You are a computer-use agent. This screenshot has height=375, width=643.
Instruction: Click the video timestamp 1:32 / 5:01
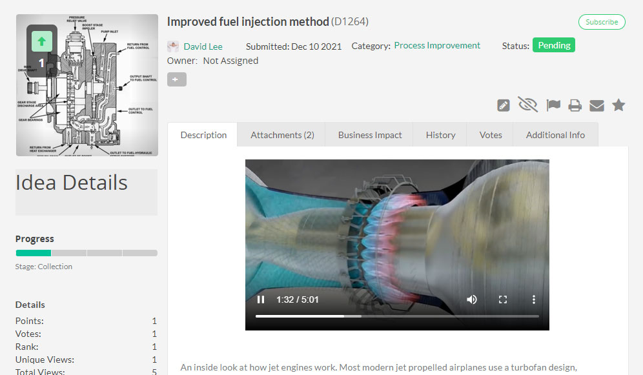pyautogui.click(x=298, y=299)
